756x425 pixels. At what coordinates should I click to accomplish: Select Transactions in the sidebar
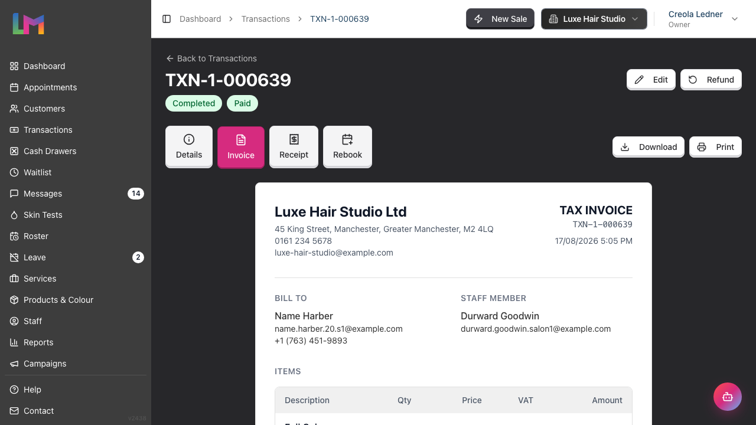point(76,130)
